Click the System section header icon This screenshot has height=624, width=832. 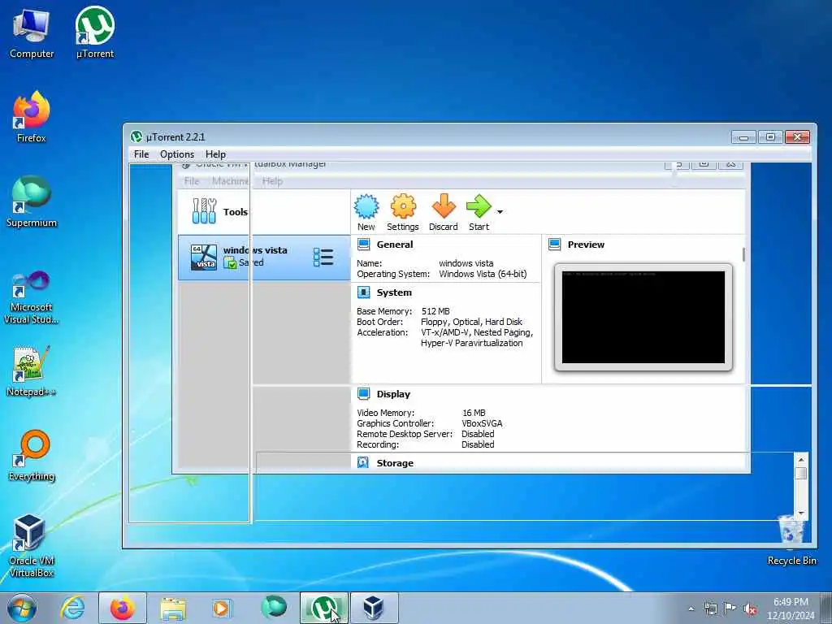(x=363, y=292)
